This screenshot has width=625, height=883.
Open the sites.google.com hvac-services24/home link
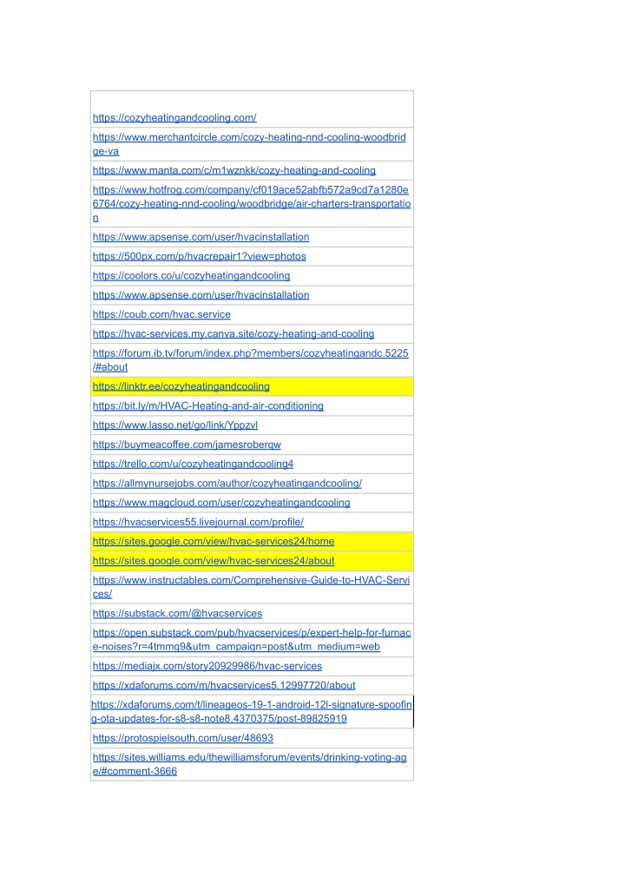214,542
